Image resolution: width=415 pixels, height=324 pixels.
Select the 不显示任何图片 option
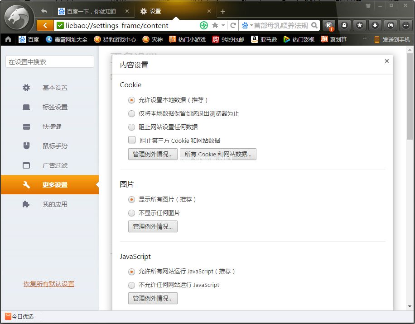tap(131, 212)
